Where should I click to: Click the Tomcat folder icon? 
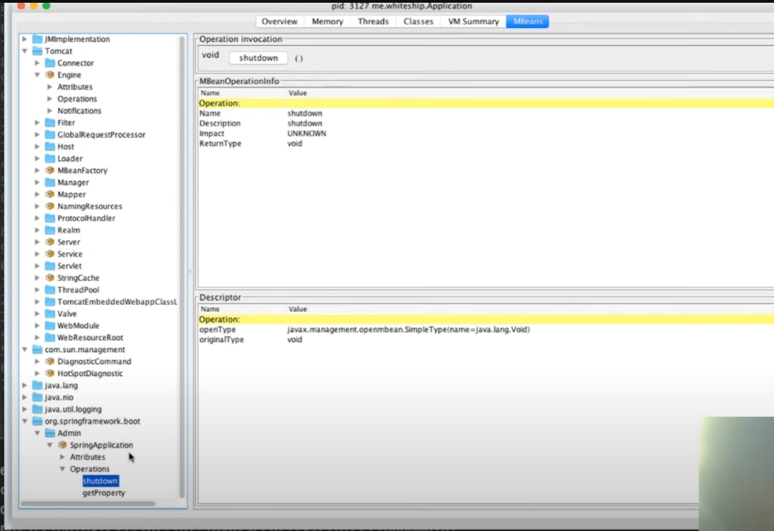[x=37, y=51]
